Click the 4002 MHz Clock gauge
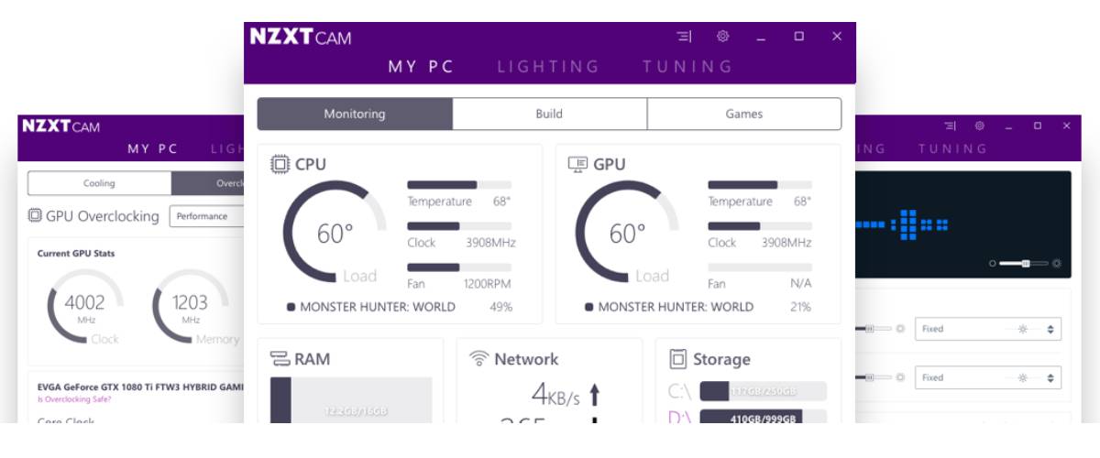This screenshot has height=458, width=1100. 84,308
